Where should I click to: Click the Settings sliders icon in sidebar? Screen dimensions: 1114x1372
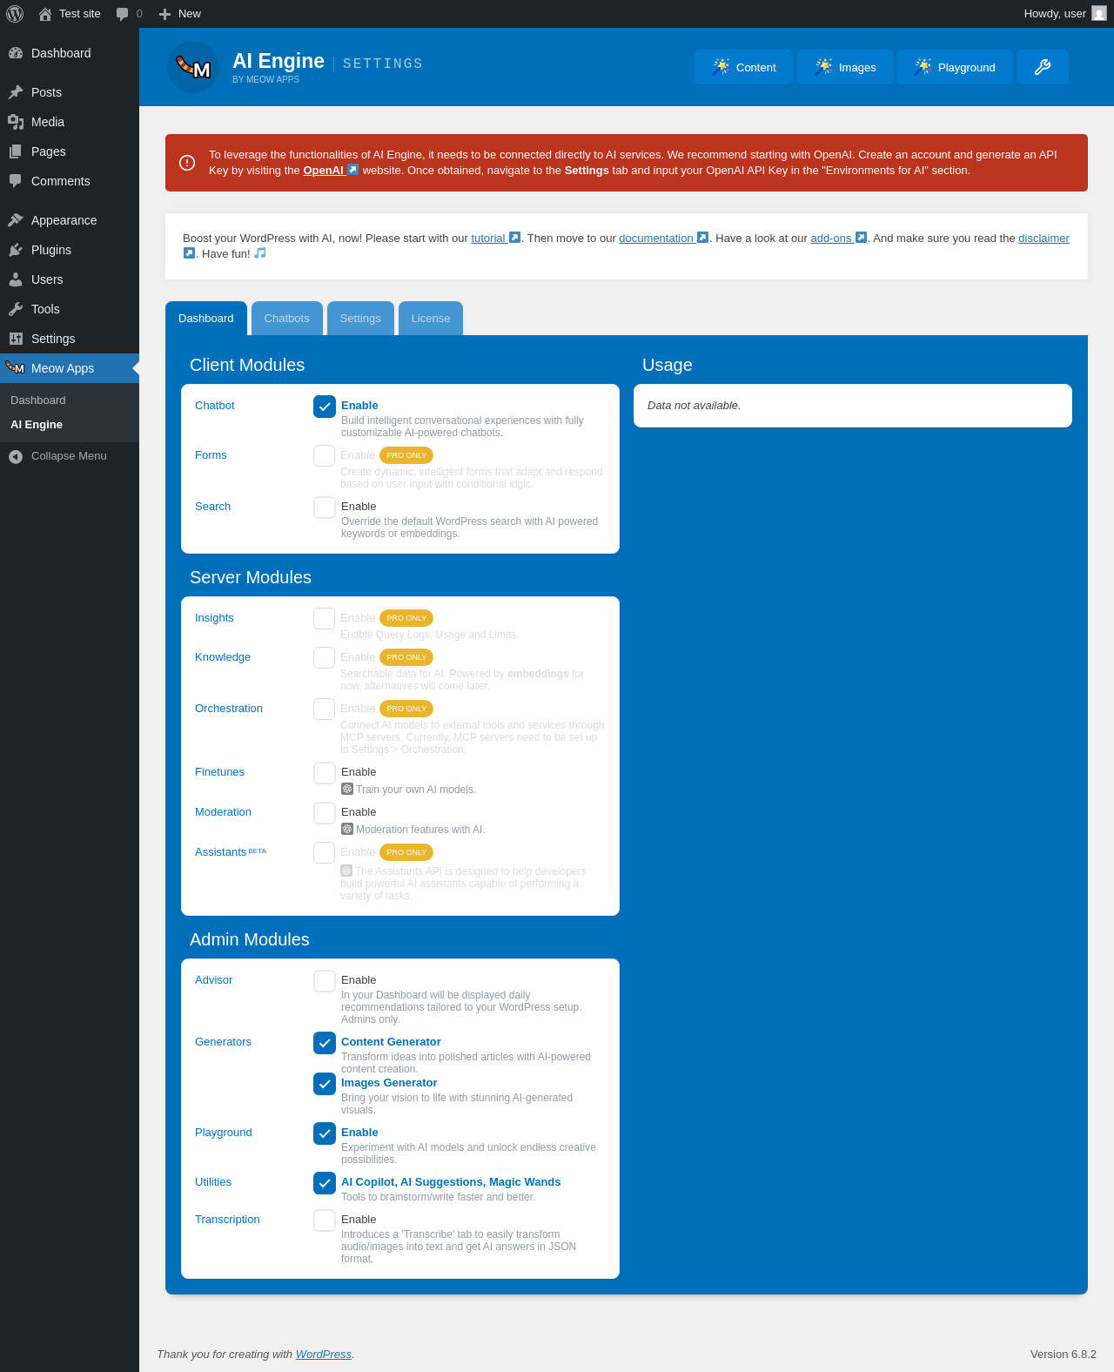pyautogui.click(x=16, y=339)
